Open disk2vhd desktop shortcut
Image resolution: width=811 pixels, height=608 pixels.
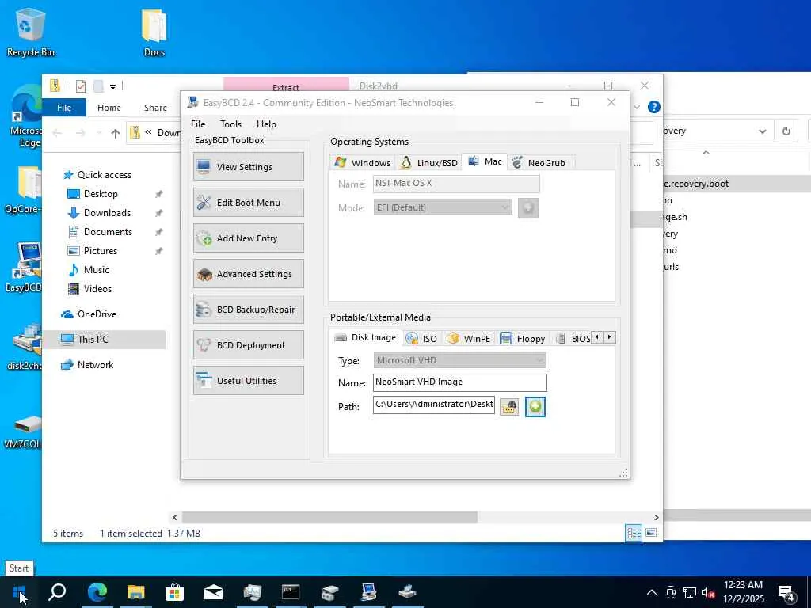pos(26,347)
